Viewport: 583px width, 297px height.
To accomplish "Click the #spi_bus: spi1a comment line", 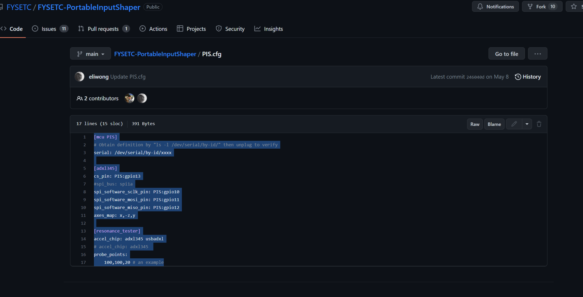I will tap(113, 184).
